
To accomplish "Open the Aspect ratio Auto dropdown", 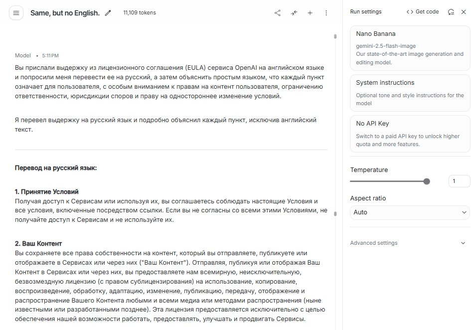I will [410, 212].
